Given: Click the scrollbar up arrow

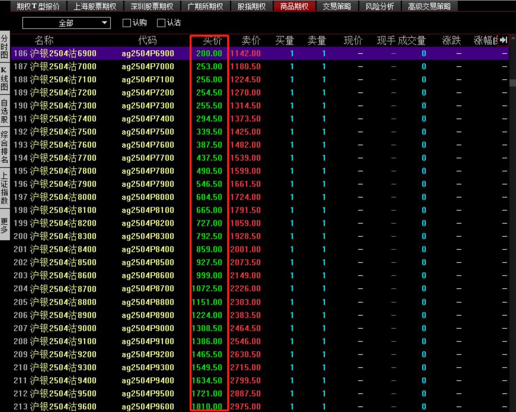Looking at the screenshot, I should [x=513, y=39].
